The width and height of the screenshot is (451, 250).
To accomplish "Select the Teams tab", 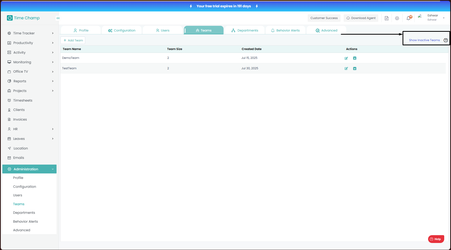I will (x=204, y=30).
